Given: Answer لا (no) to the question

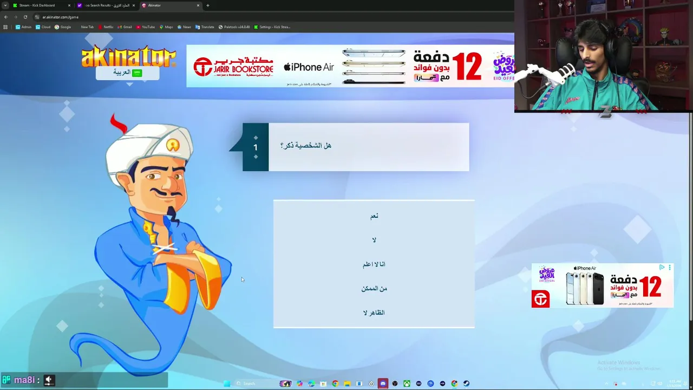Looking at the screenshot, I should (x=374, y=240).
